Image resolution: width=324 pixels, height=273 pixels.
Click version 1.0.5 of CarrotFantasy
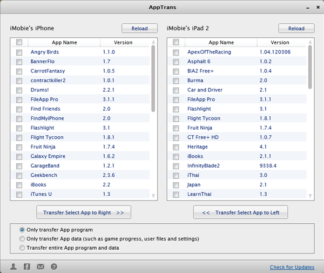coord(109,71)
